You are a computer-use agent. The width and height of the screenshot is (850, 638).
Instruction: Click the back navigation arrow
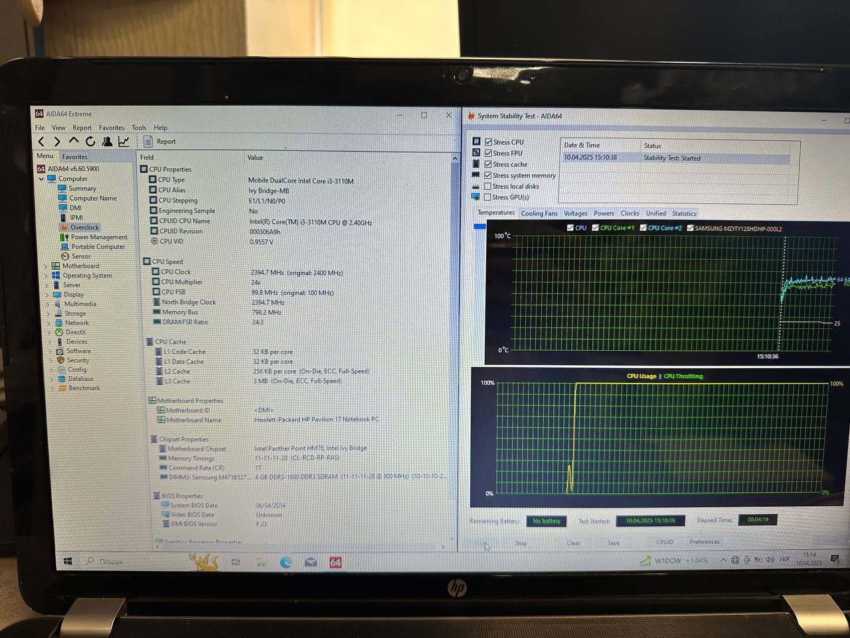[41, 142]
